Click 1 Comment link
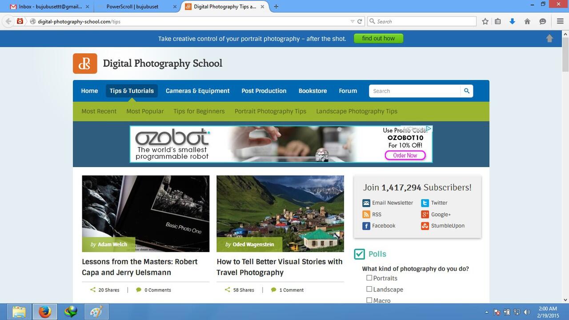 287,290
